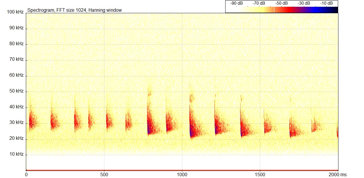The height and width of the screenshot is (178, 364).
Task: Click the 2000 ms time axis label
Action: coord(337,175)
